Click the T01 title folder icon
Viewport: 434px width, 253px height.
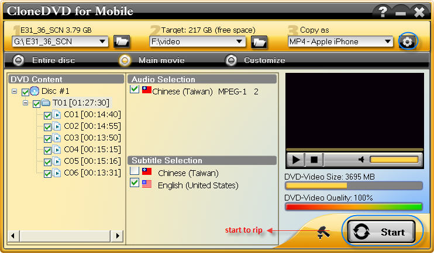click(46, 103)
